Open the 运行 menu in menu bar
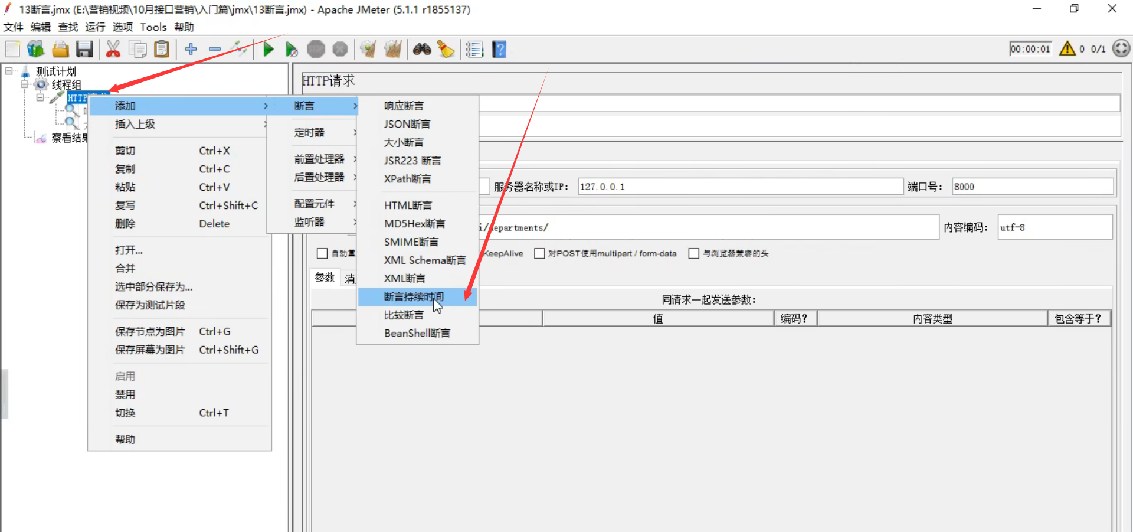This screenshot has height=532, width=1133. pos(95,27)
